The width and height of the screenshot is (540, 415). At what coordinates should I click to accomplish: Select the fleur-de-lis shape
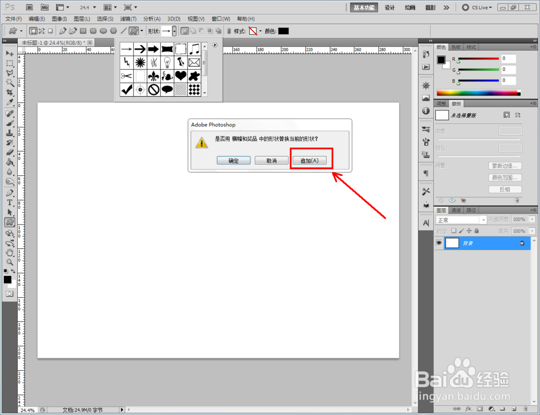click(x=153, y=76)
